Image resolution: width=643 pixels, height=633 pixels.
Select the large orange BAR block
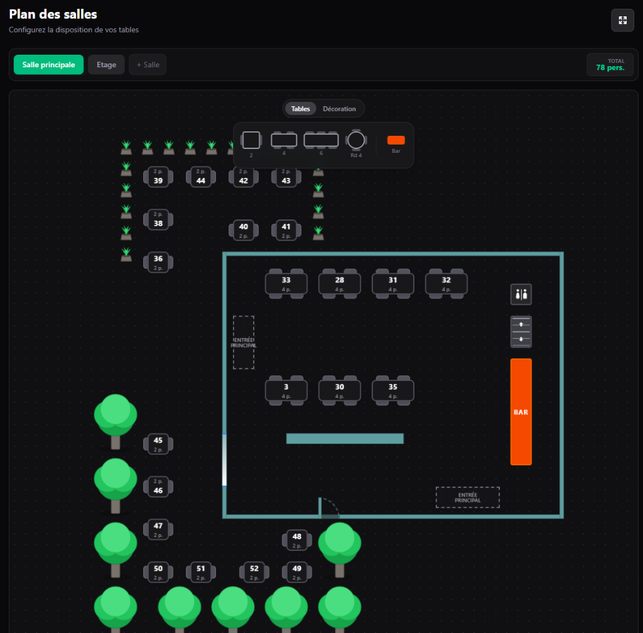521,412
